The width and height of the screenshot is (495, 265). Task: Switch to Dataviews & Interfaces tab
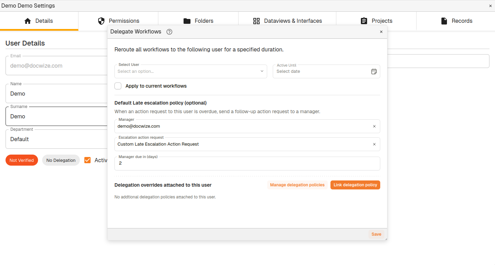pos(287,21)
